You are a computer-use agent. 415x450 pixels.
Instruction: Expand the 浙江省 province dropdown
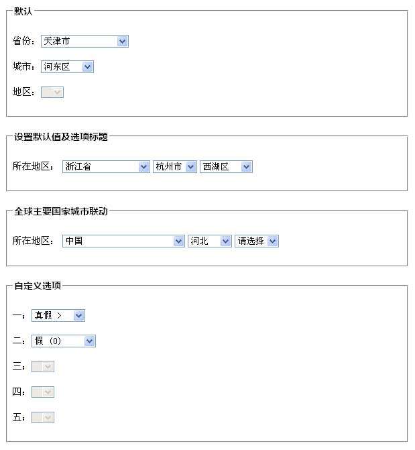[106, 167]
